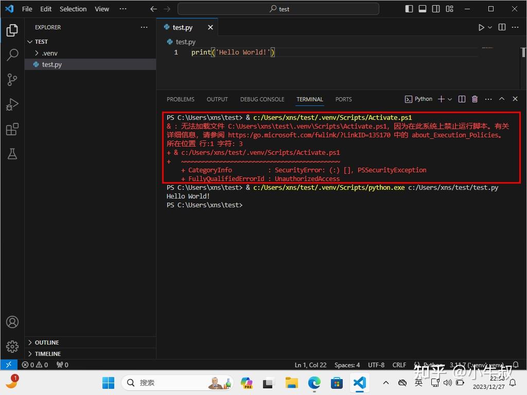Switch to the DEBUG CONSOLE tab
The image size is (527, 395).
tap(262, 99)
